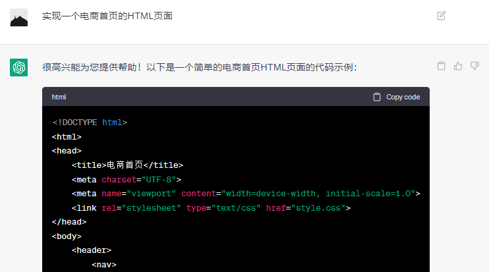Screen dimensions: 489x272
Task: Click the <!DOCTYPE html> code line
Action: [90, 122]
